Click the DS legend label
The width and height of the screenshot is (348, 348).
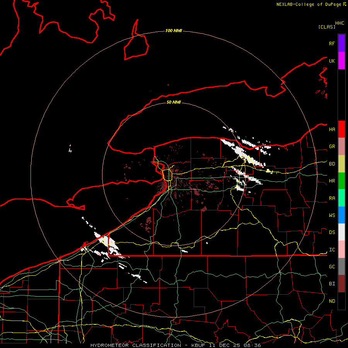point(332,232)
